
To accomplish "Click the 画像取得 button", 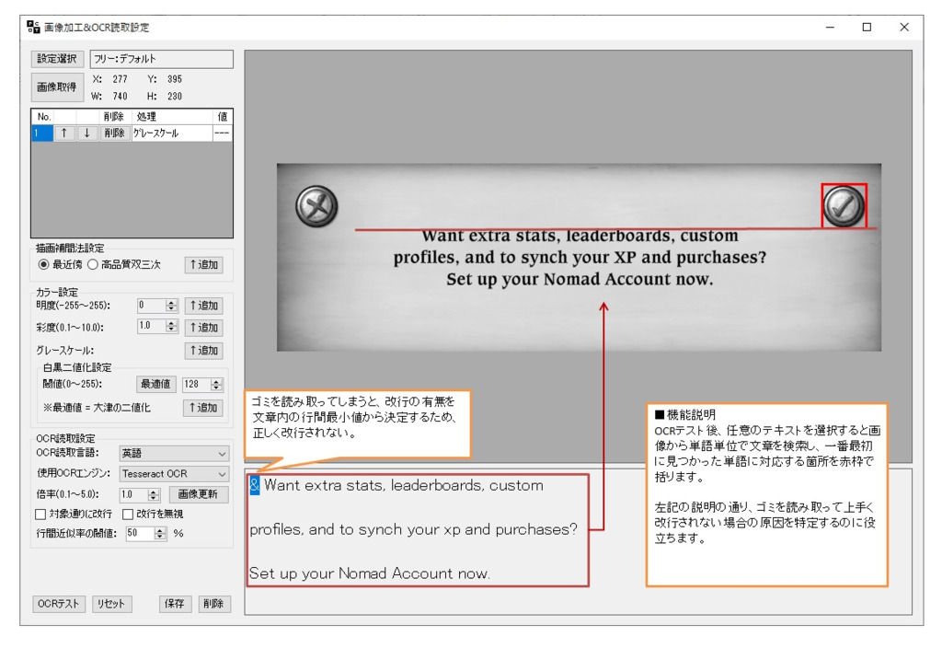I will point(57,87).
